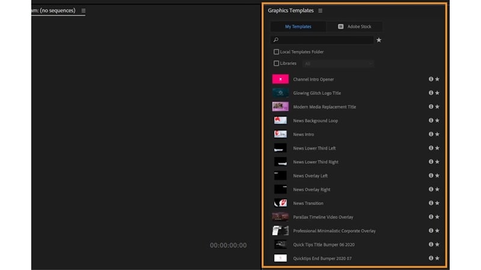Image resolution: width=481 pixels, height=270 pixels.
Task: Star Parallax Timeline Video Overlay
Action: [437, 217]
